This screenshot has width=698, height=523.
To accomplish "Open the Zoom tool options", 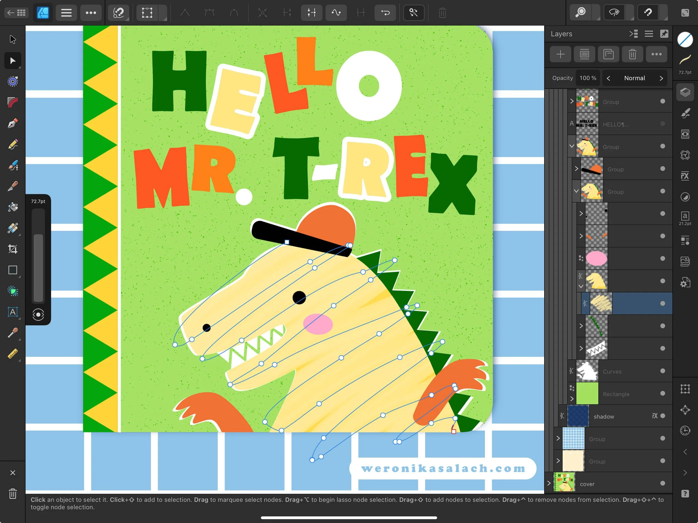I will pos(596,13).
